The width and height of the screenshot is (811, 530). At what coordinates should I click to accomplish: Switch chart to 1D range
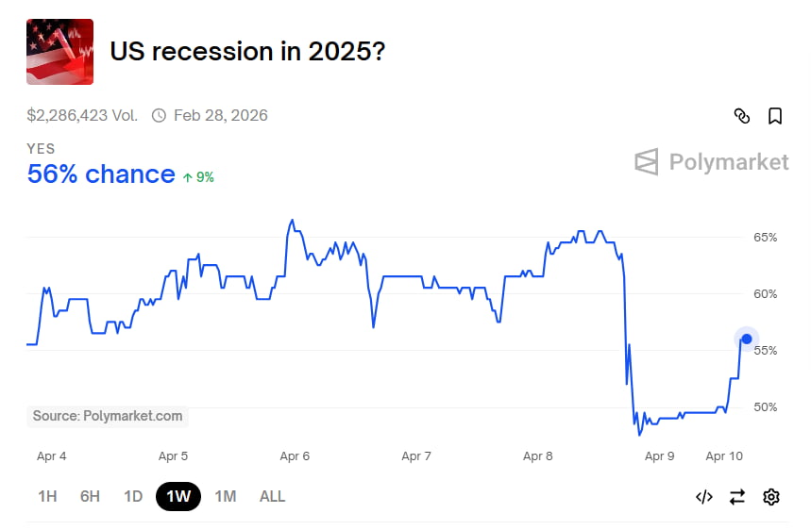pyautogui.click(x=133, y=496)
